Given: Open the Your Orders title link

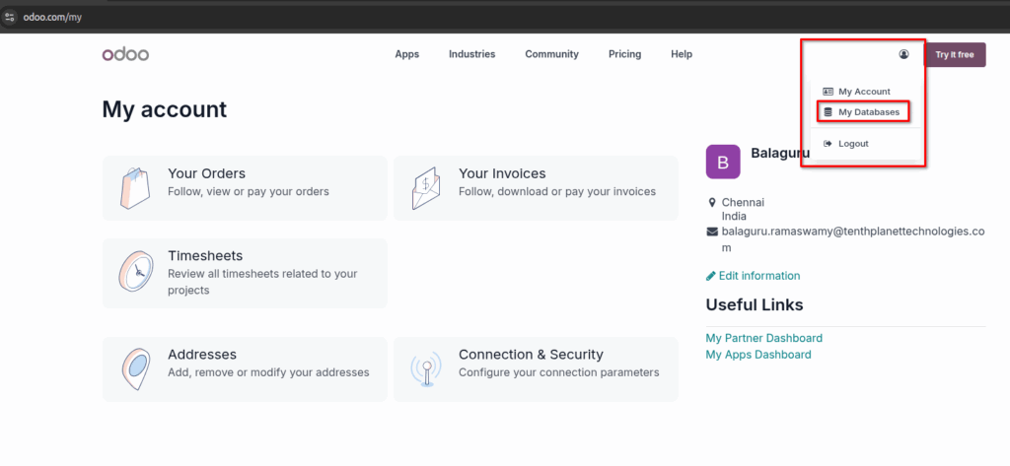Looking at the screenshot, I should pos(207,173).
